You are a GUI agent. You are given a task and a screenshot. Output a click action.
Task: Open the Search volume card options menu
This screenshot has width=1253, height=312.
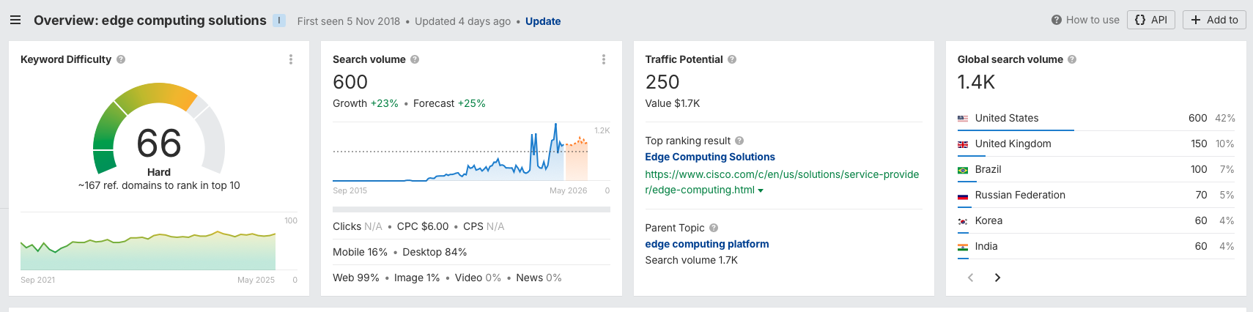point(604,59)
